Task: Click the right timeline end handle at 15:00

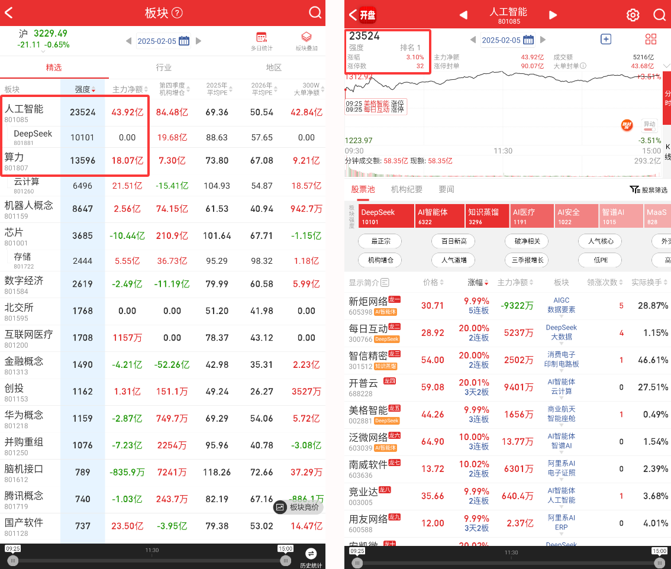Action: pos(285,560)
